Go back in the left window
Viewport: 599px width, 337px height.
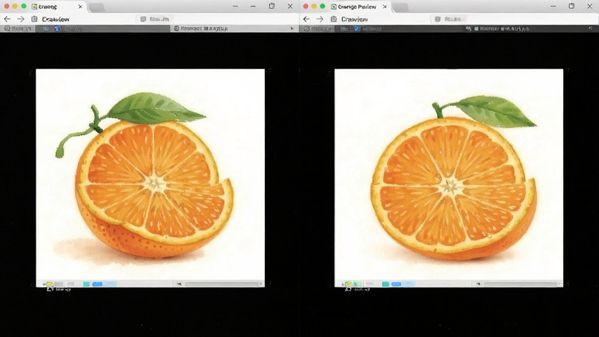(x=7, y=19)
